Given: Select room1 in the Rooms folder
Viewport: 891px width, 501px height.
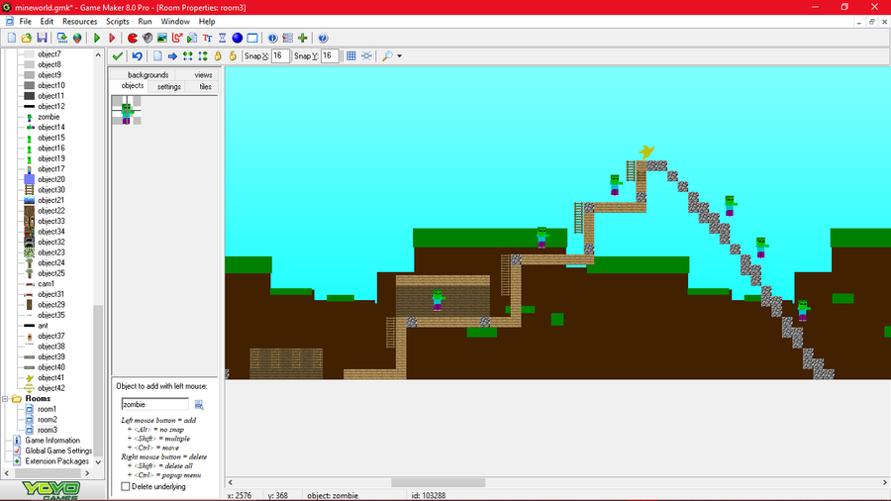Looking at the screenshot, I should point(47,409).
